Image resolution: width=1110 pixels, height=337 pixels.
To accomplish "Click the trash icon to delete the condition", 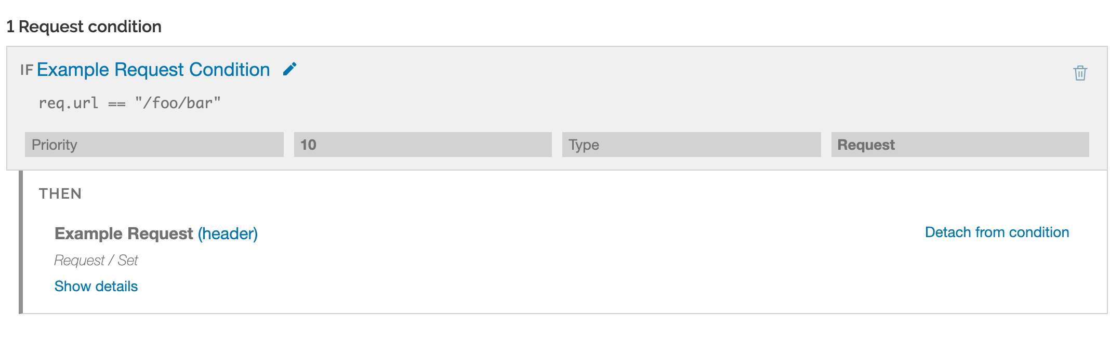I will click(x=1081, y=73).
